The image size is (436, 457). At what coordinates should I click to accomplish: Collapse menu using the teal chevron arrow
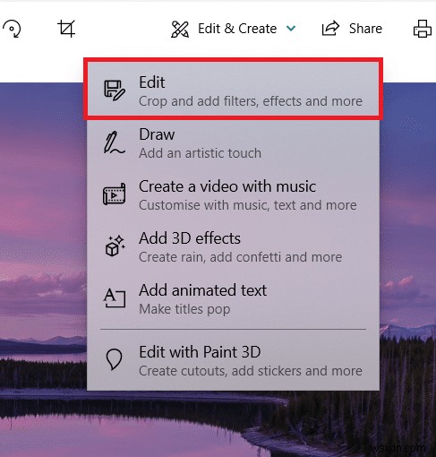click(x=291, y=29)
